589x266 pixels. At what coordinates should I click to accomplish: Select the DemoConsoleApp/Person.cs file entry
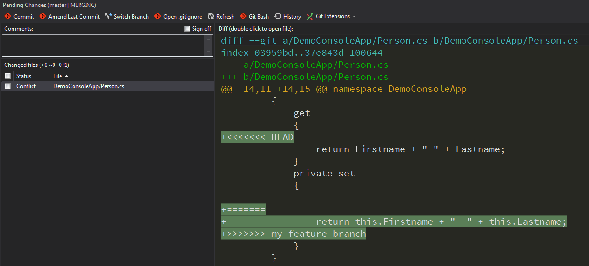(88, 86)
